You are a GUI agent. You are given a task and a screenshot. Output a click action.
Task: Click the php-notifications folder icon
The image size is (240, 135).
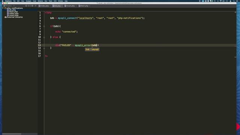coord(6,8)
